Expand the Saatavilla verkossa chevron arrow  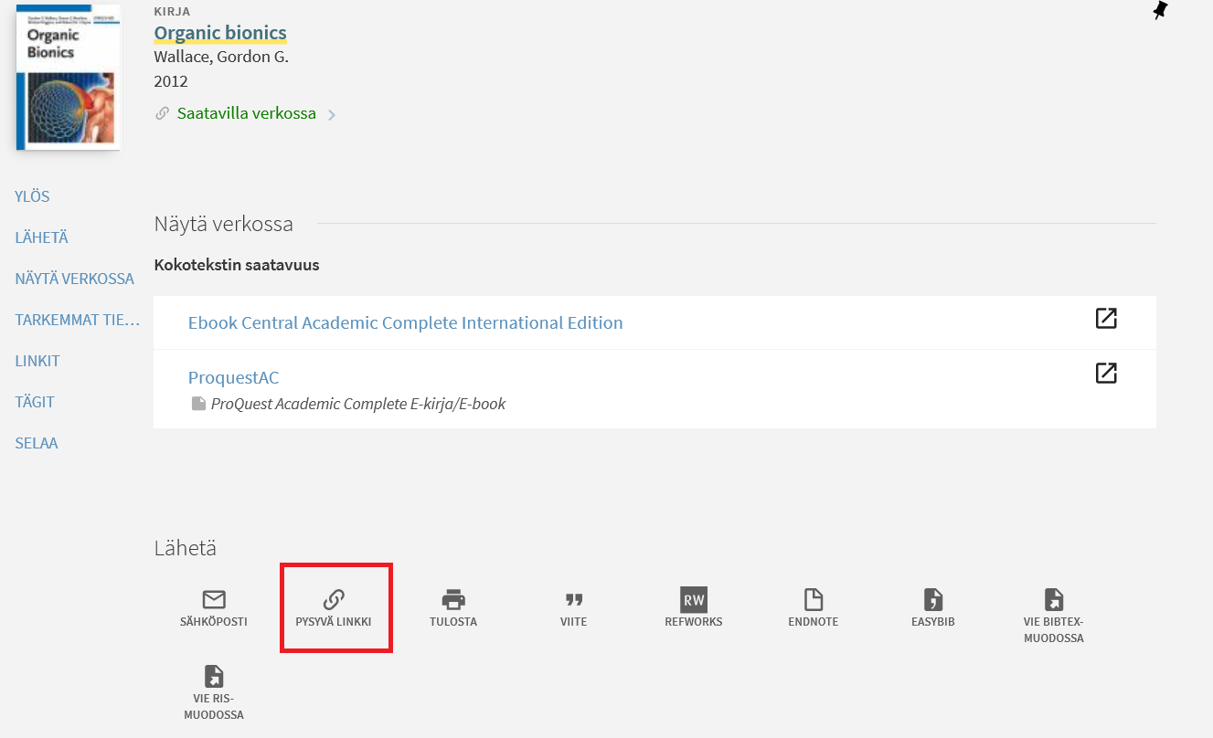[332, 115]
